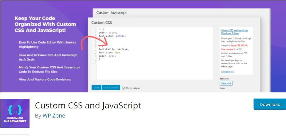286x136 pixels.
Task: Click the 'Custom Javascript' panel heading
Action: pos(111,13)
